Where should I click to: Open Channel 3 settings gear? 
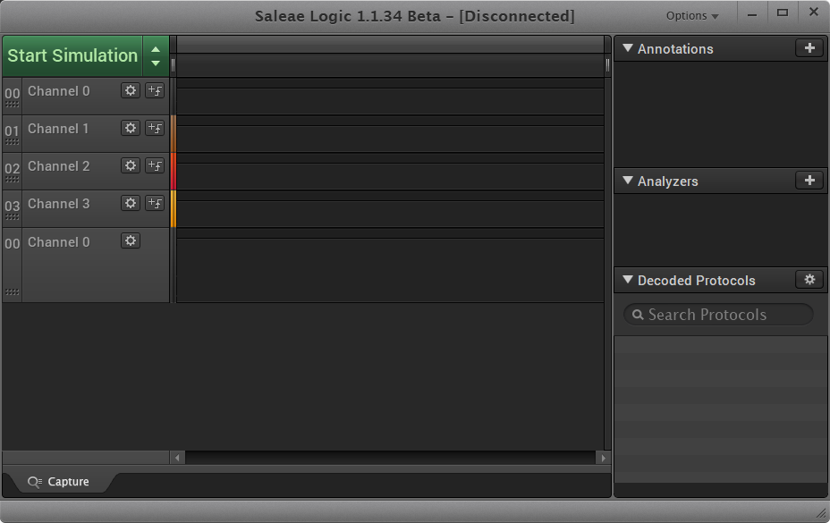point(131,203)
